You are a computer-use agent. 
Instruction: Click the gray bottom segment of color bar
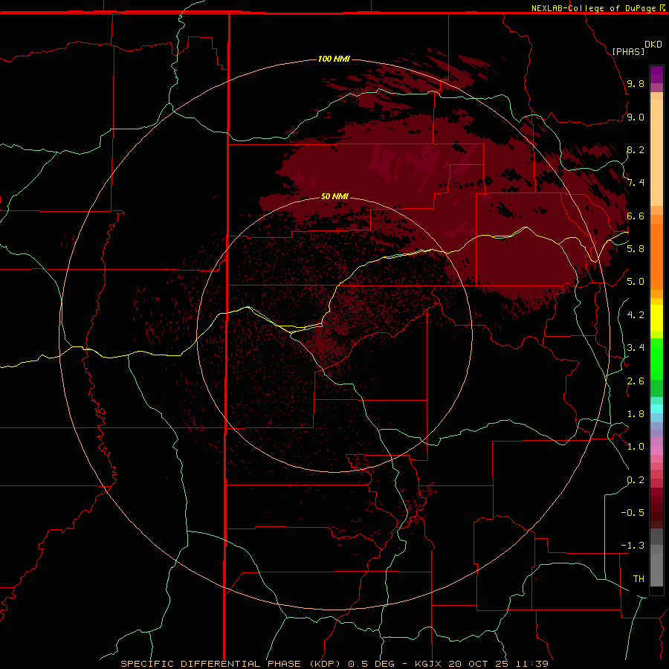tap(656, 569)
